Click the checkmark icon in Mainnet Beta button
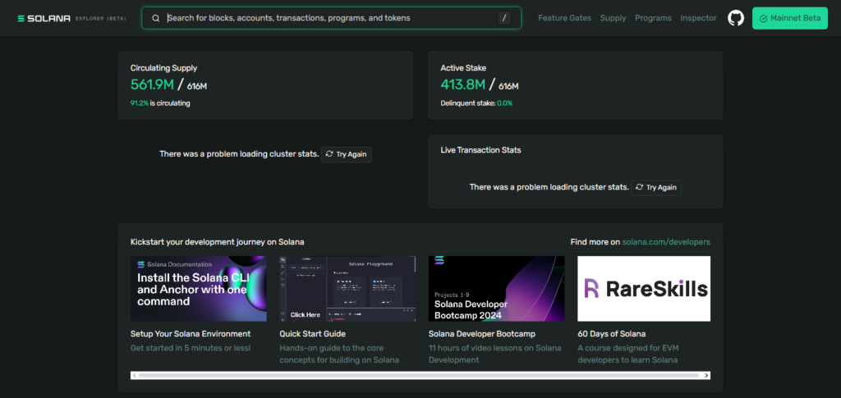Screen dimensions: 841x398 tap(763, 18)
